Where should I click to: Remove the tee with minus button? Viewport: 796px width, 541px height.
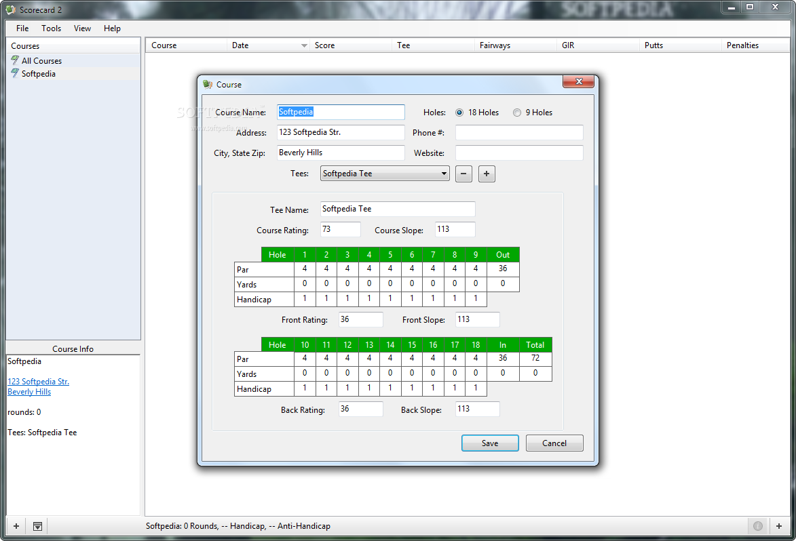tap(463, 174)
